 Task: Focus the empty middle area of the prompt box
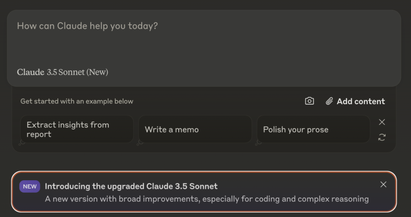(x=204, y=48)
